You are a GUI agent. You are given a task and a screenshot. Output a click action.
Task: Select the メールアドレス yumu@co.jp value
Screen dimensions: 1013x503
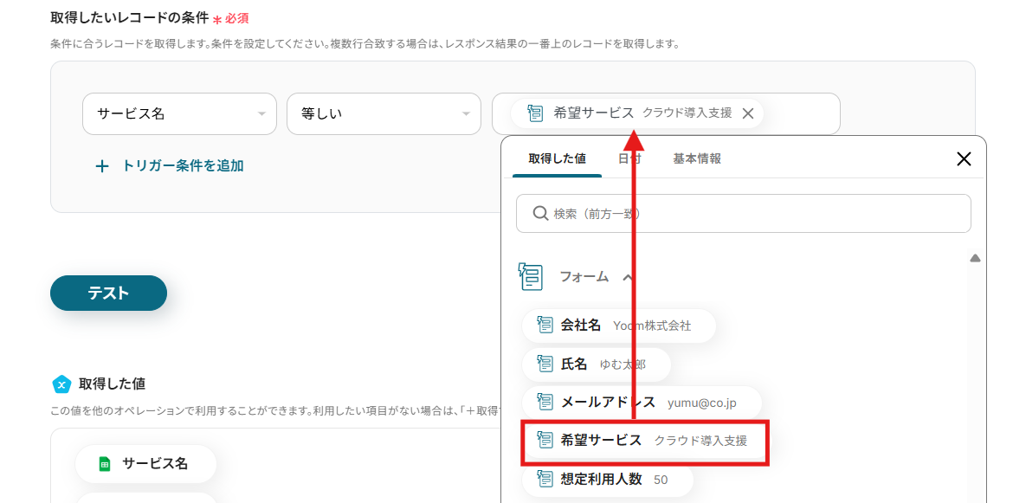point(642,403)
